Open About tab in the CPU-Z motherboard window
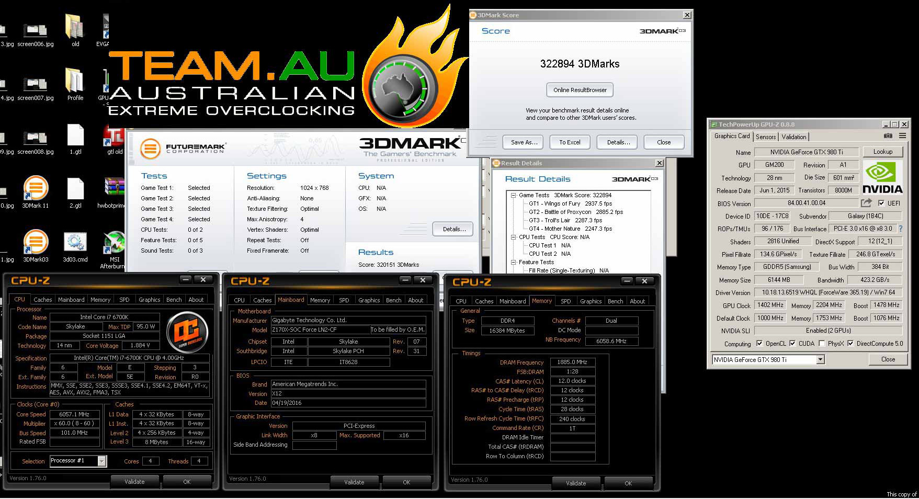Image resolution: width=919 pixels, height=499 pixels. coord(416,300)
